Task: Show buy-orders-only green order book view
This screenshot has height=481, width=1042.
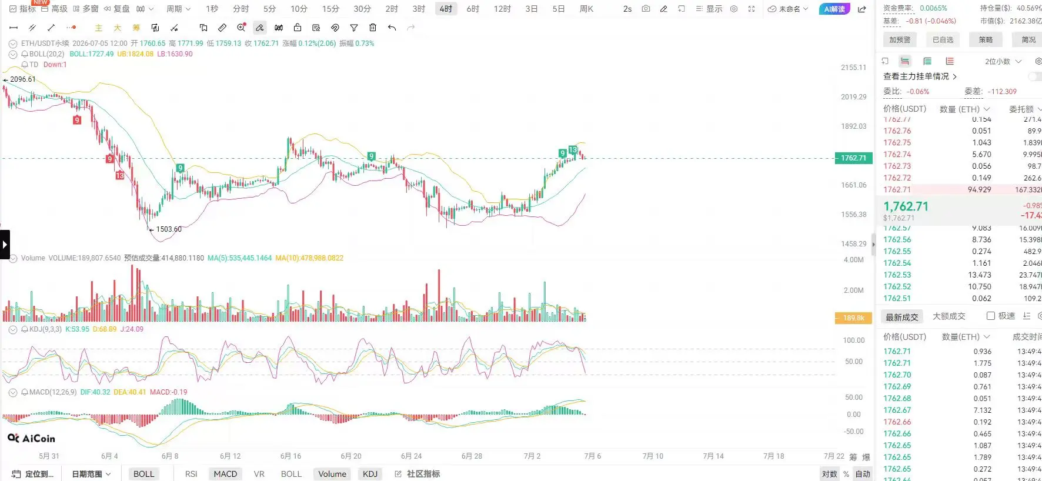Action: pyautogui.click(x=927, y=61)
